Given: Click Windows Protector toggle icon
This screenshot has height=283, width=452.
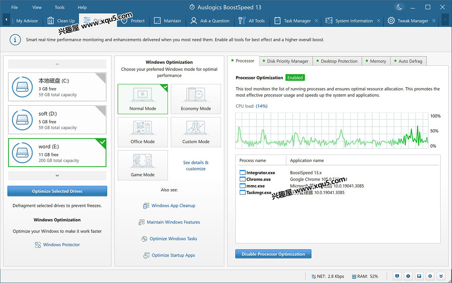Looking at the screenshot, I should tap(38, 245).
